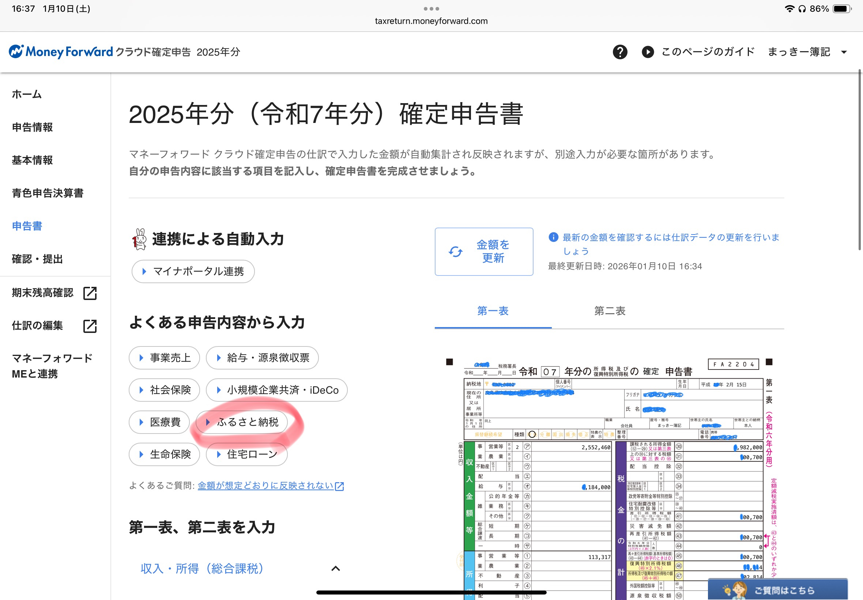The width and height of the screenshot is (863, 600).
Task: Click the Money Forward logo
Action: pos(60,52)
